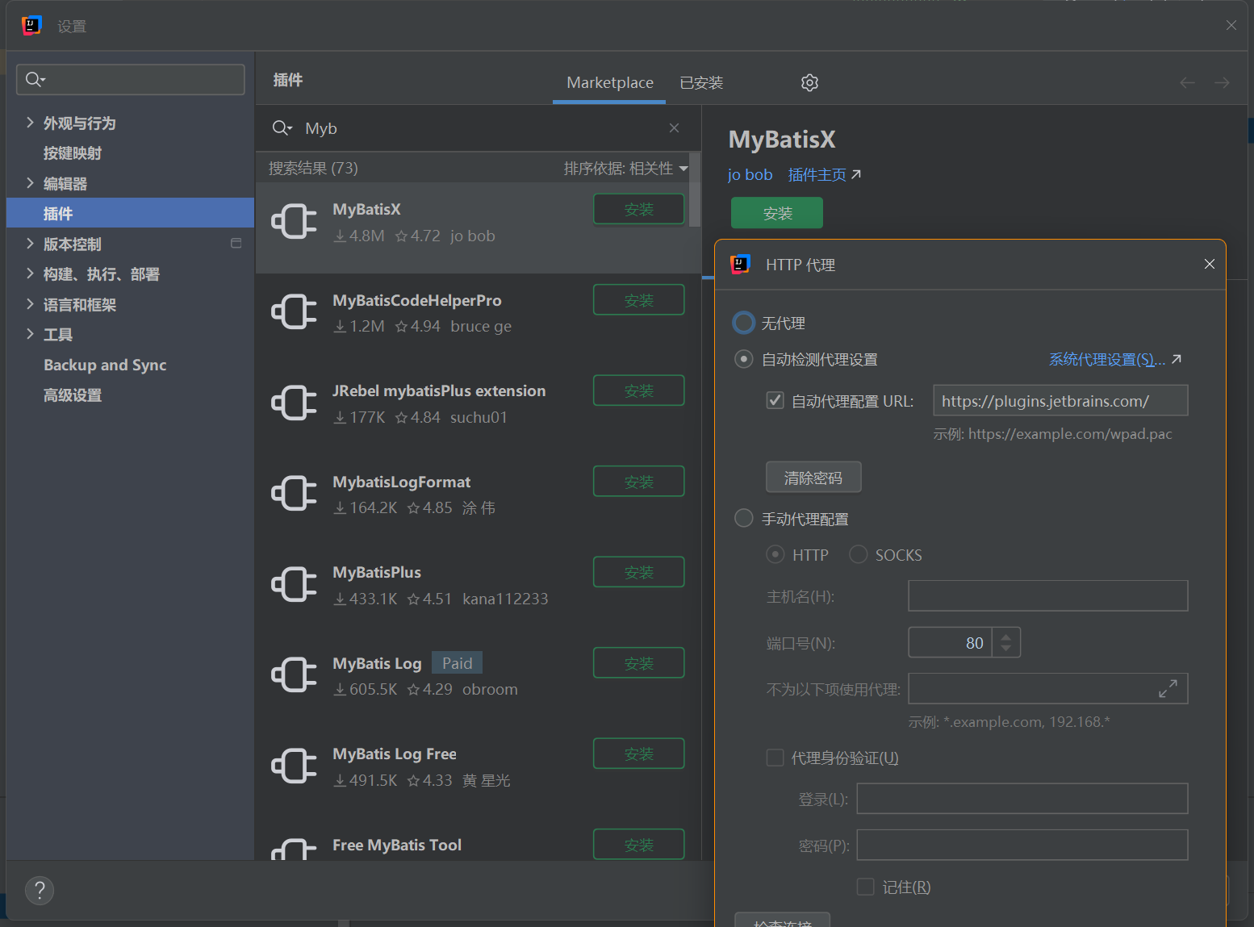This screenshot has width=1254, height=927.
Task: Select 插件 in the settings tree
Action: [x=131, y=213]
